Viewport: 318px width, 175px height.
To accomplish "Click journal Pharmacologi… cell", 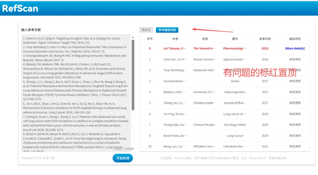I will [235, 48].
